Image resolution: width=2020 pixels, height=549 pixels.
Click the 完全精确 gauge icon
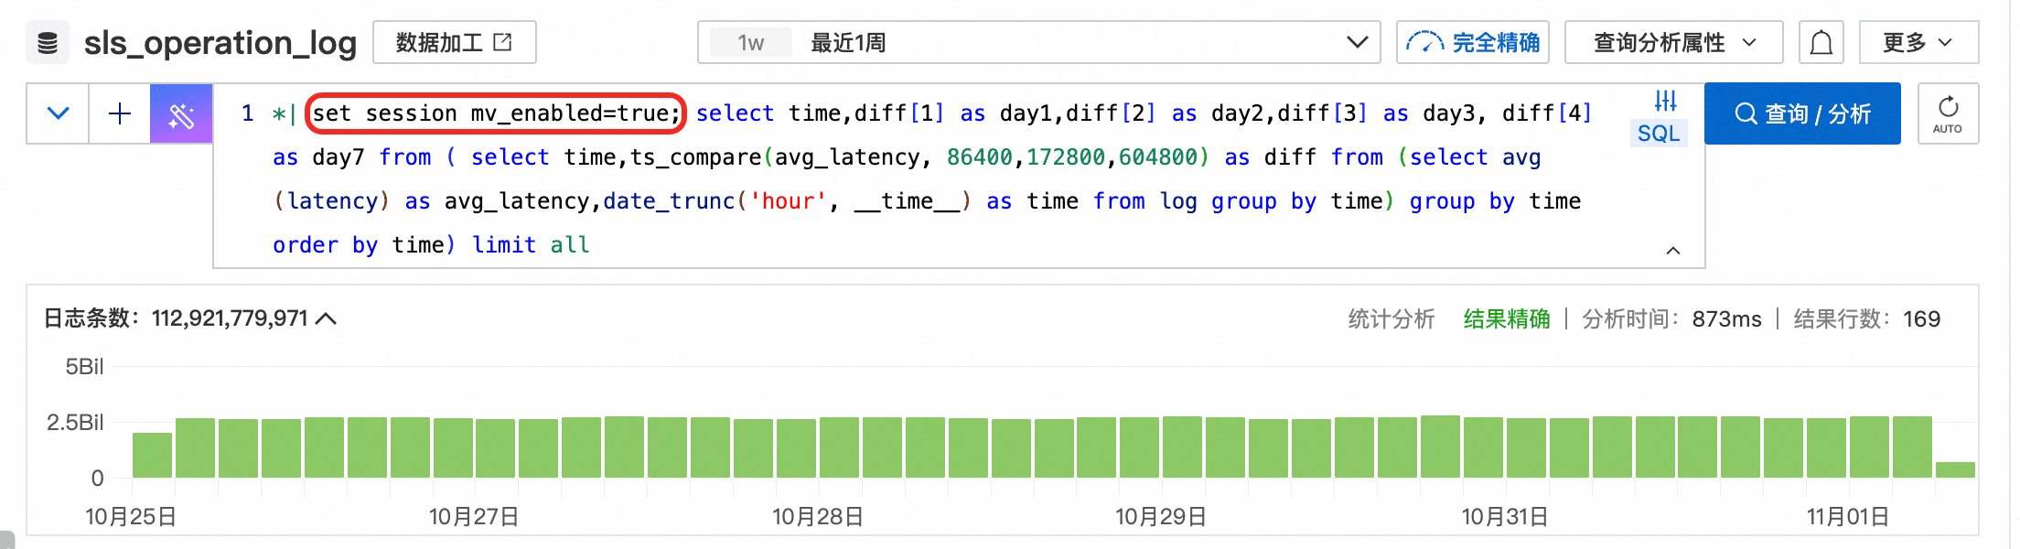click(1424, 43)
